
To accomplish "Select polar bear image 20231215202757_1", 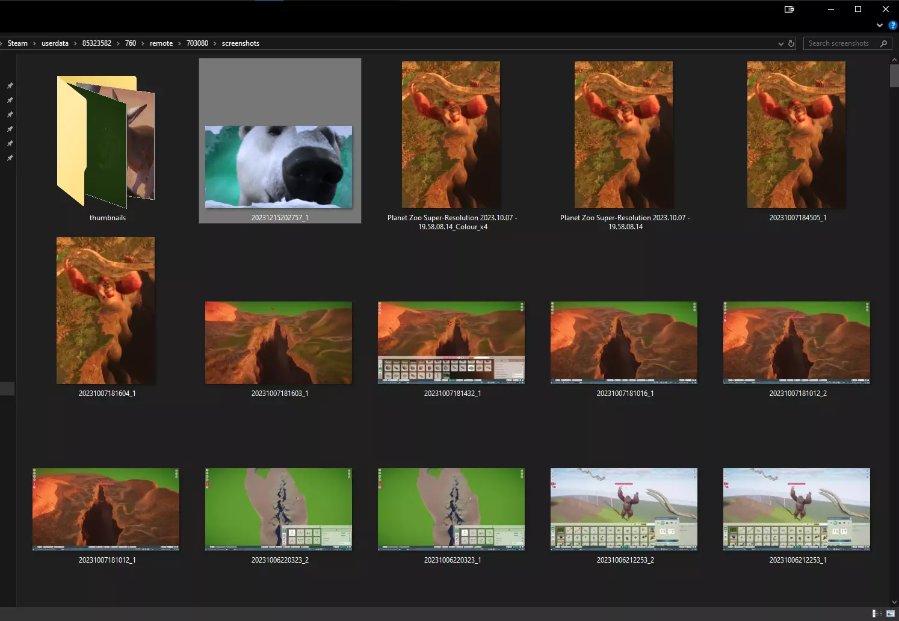I will (x=279, y=167).
